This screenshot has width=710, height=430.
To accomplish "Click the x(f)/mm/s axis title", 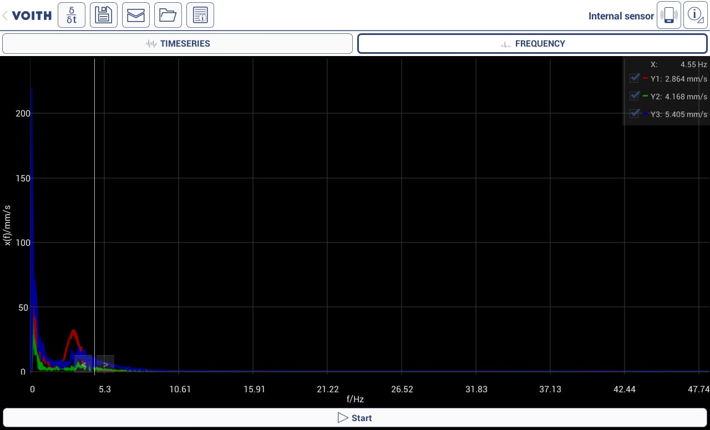I will point(7,225).
